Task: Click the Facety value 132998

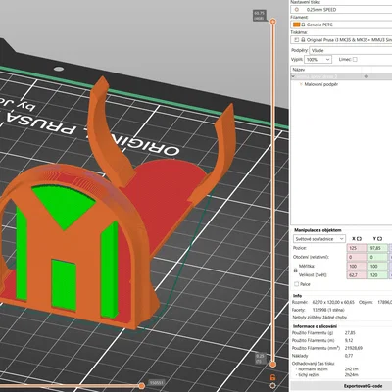Action: click(320, 310)
